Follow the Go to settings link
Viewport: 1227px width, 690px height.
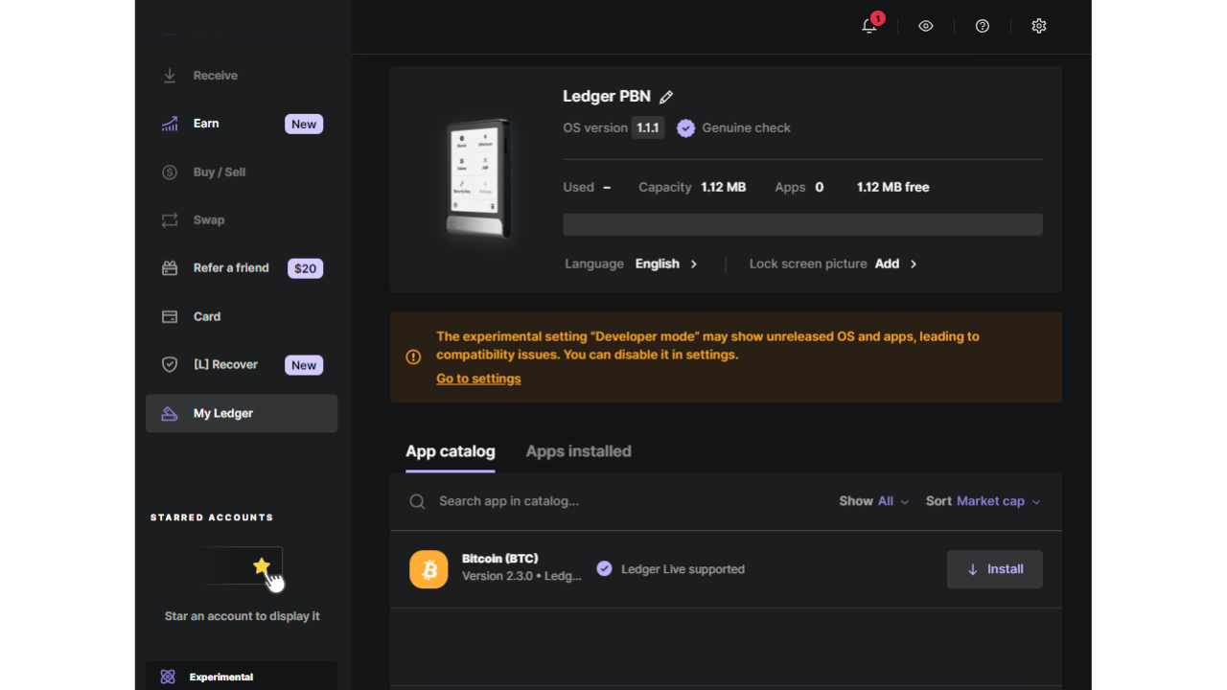point(477,378)
